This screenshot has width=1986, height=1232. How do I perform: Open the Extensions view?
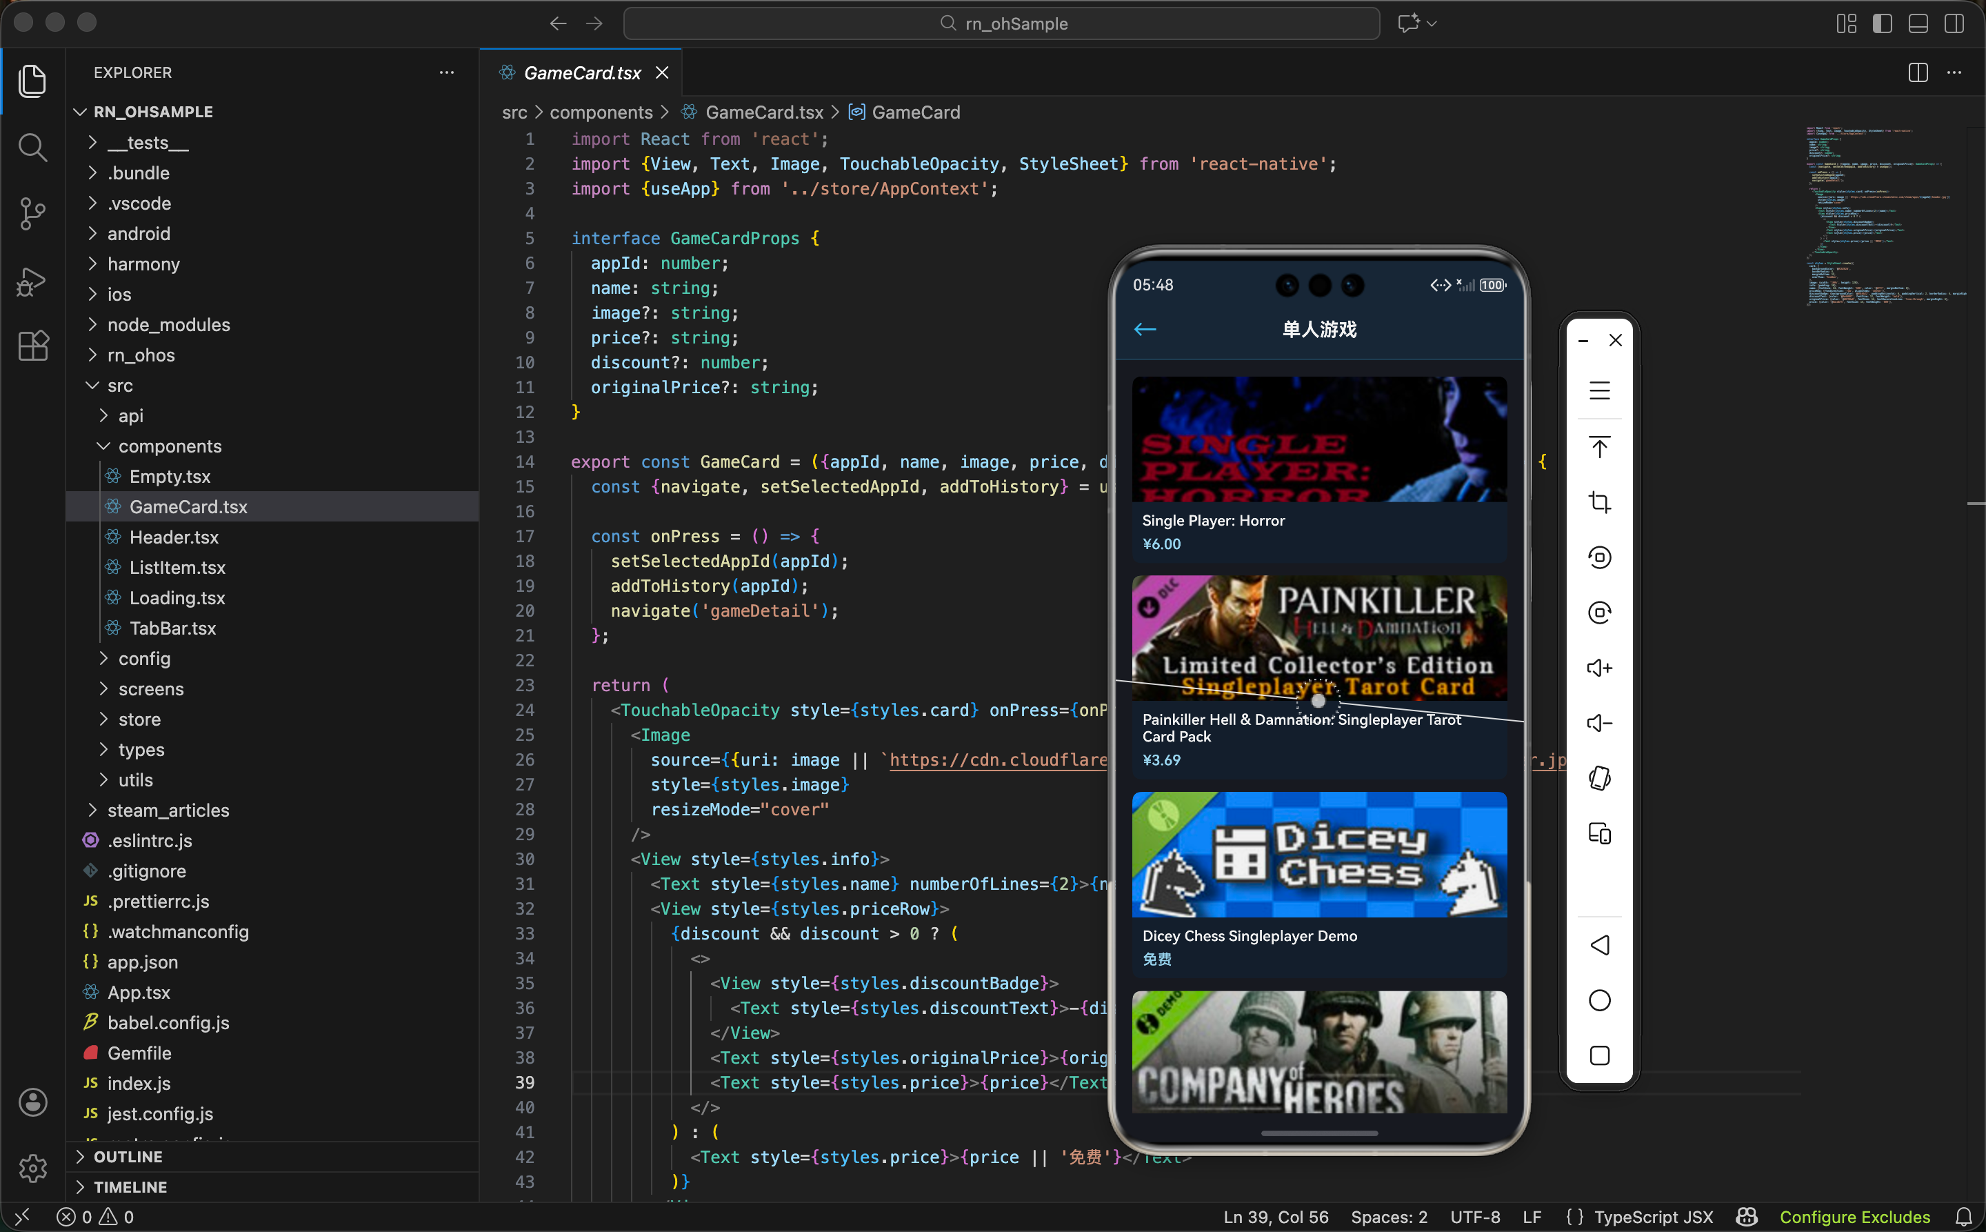click(x=32, y=346)
